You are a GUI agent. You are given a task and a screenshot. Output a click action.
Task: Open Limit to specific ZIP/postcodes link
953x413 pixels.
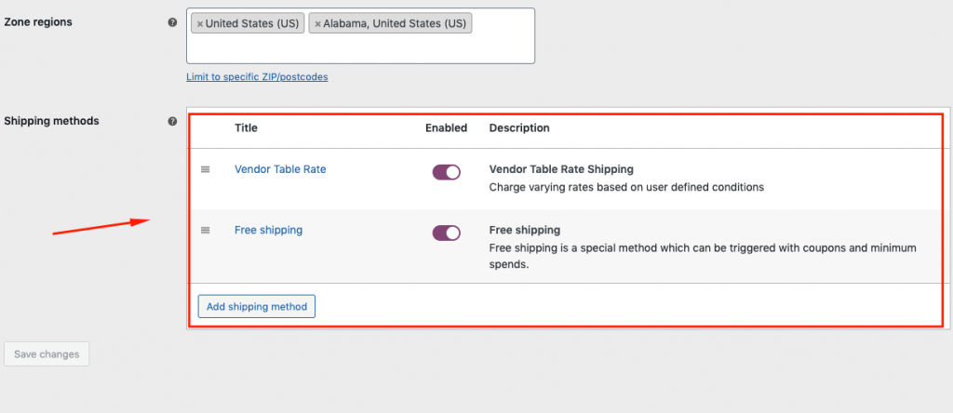pyautogui.click(x=257, y=77)
